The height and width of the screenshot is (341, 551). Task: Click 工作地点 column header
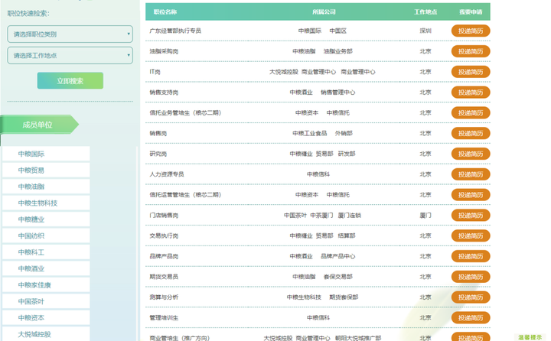click(x=425, y=12)
